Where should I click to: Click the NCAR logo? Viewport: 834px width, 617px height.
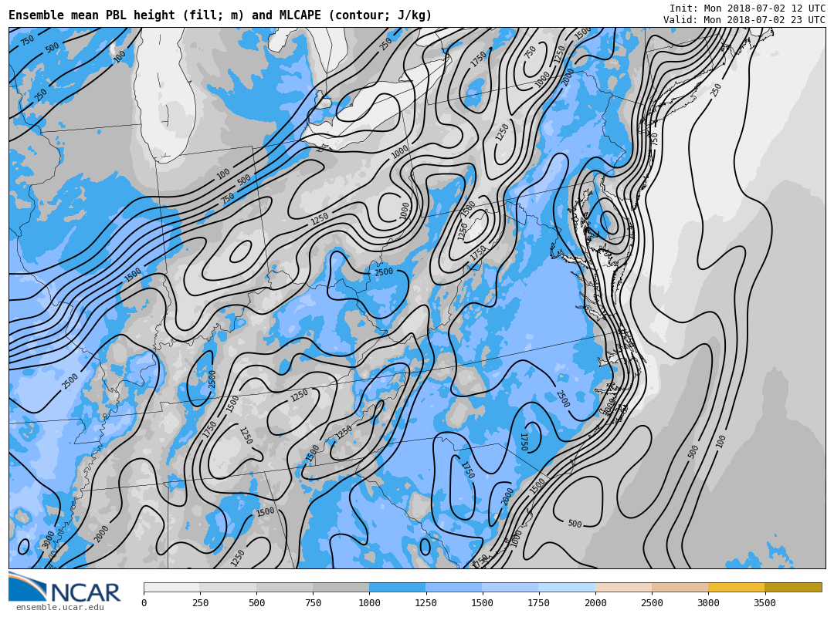pyautogui.click(x=65, y=588)
